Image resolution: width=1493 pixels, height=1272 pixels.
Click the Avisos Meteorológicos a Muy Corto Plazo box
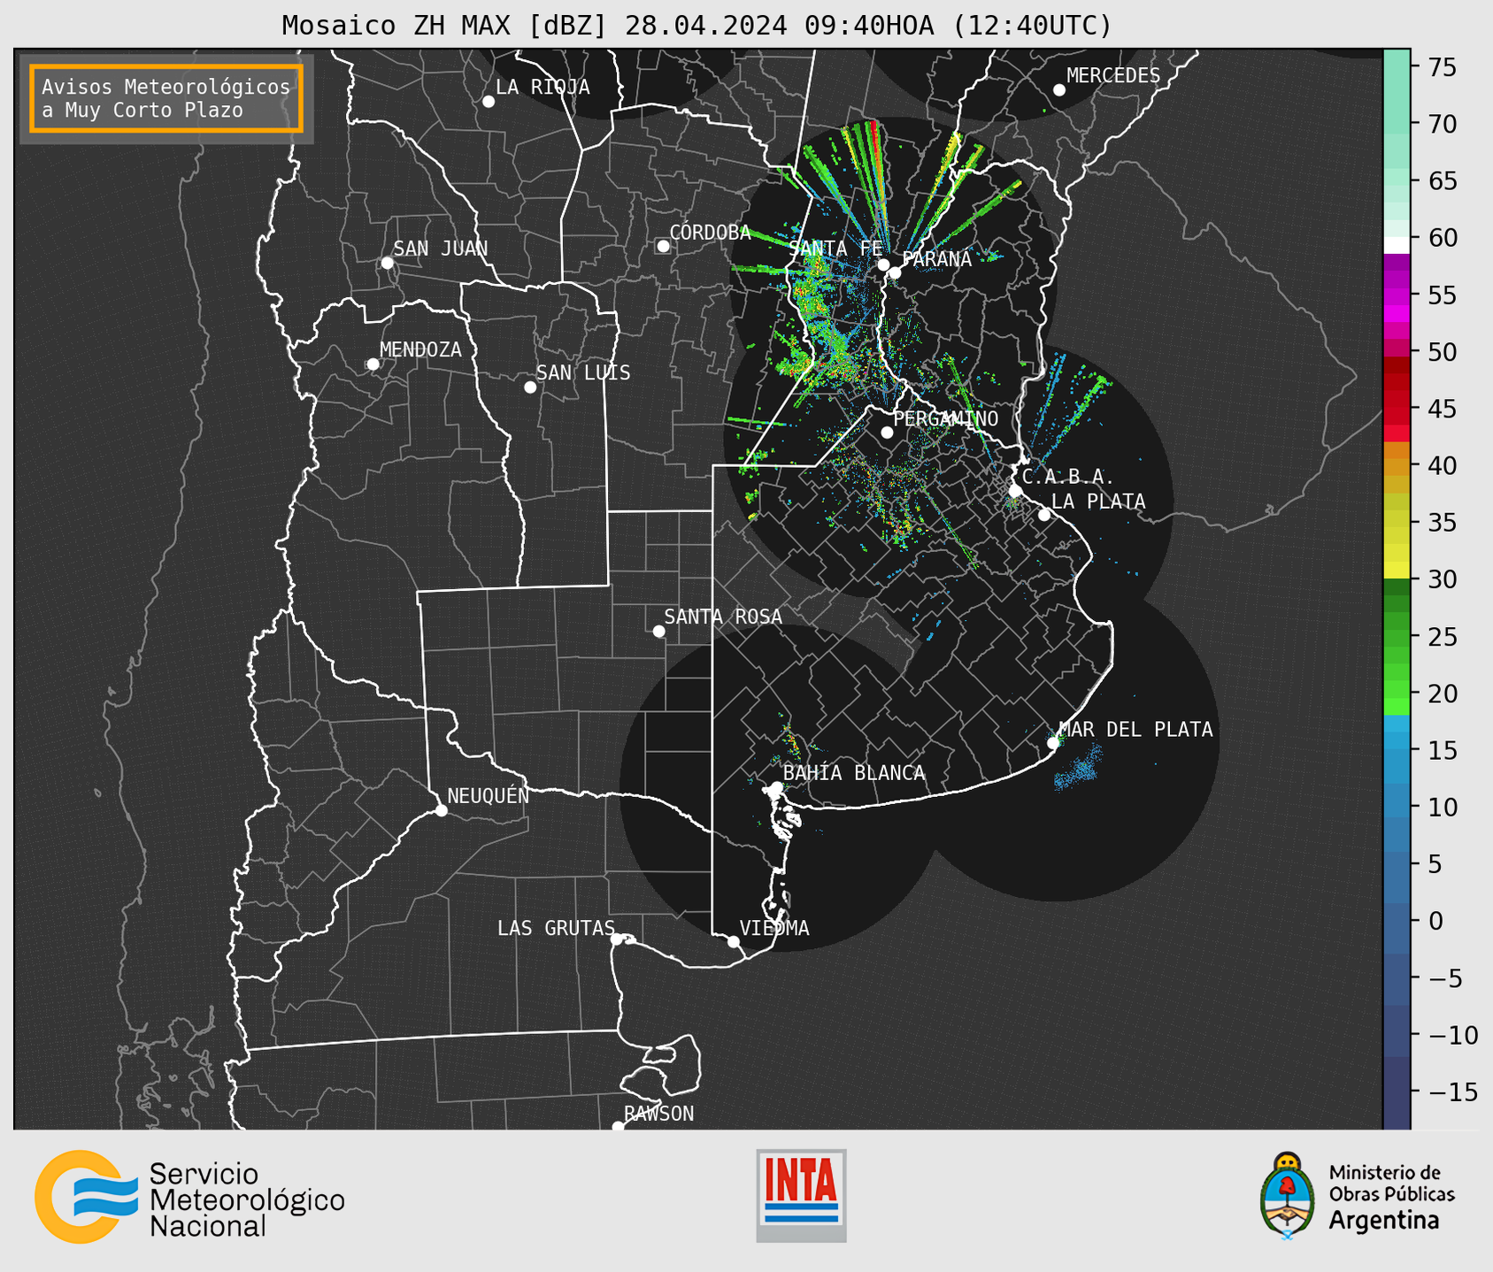click(166, 98)
